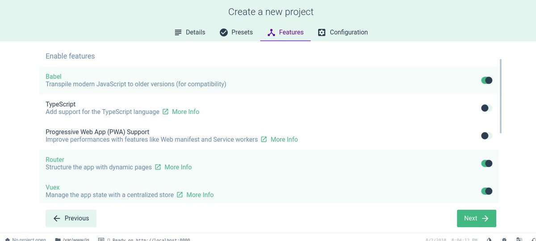This screenshot has height=241, width=536.
Task: Click external link icon beside PWA description
Action: coord(264,139)
